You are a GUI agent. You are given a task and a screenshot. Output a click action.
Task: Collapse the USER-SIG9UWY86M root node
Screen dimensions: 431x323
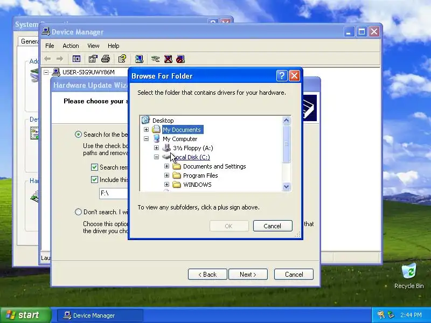(46, 72)
